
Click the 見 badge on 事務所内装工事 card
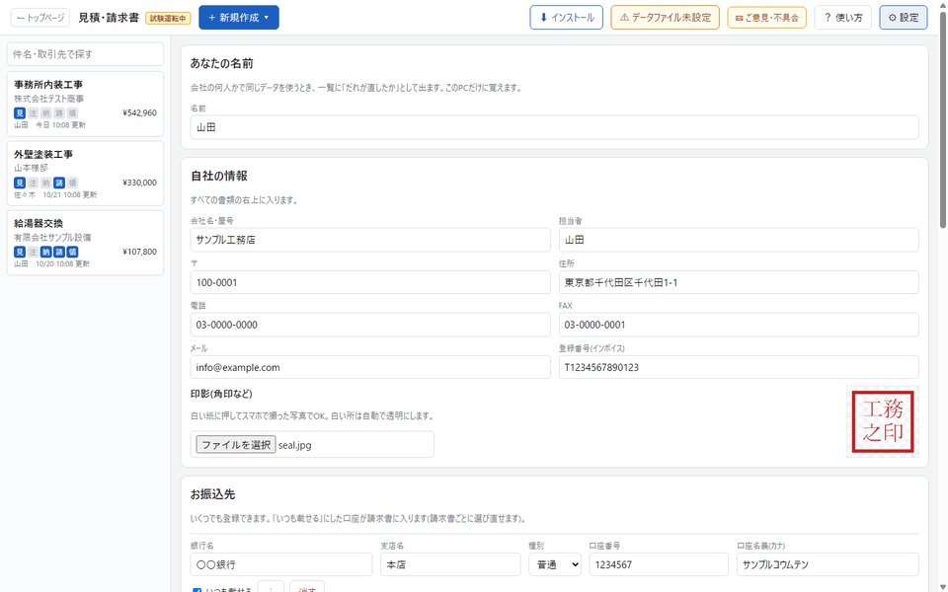coord(20,112)
